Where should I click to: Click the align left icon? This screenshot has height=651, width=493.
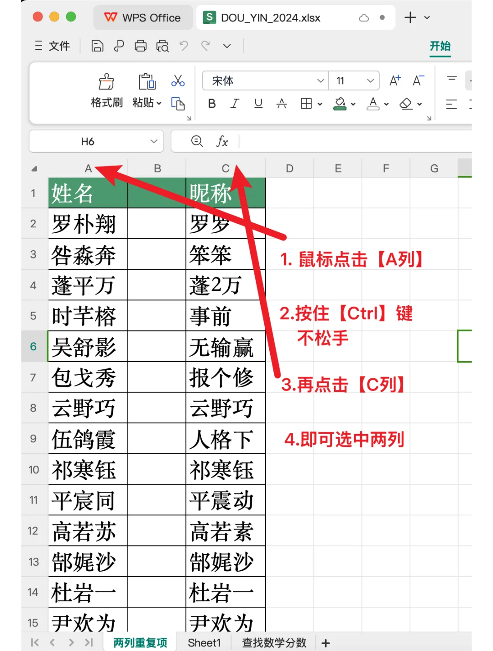(451, 104)
